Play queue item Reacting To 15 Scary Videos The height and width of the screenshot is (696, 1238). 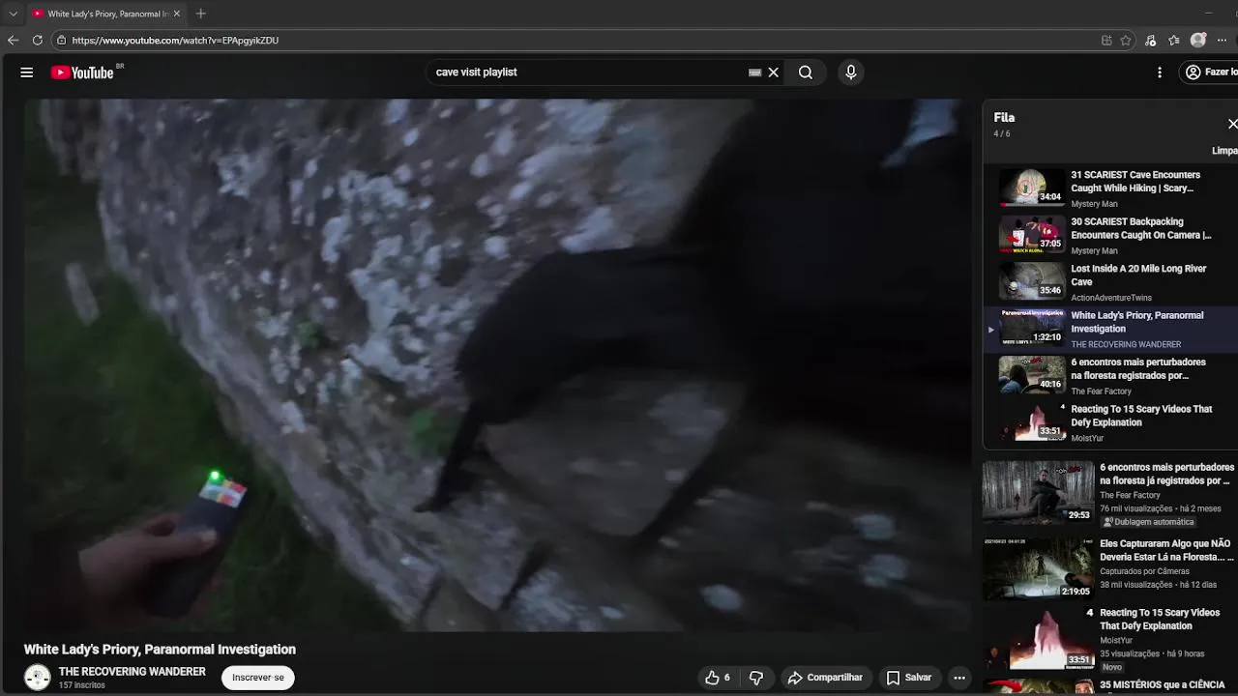(x=1110, y=422)
